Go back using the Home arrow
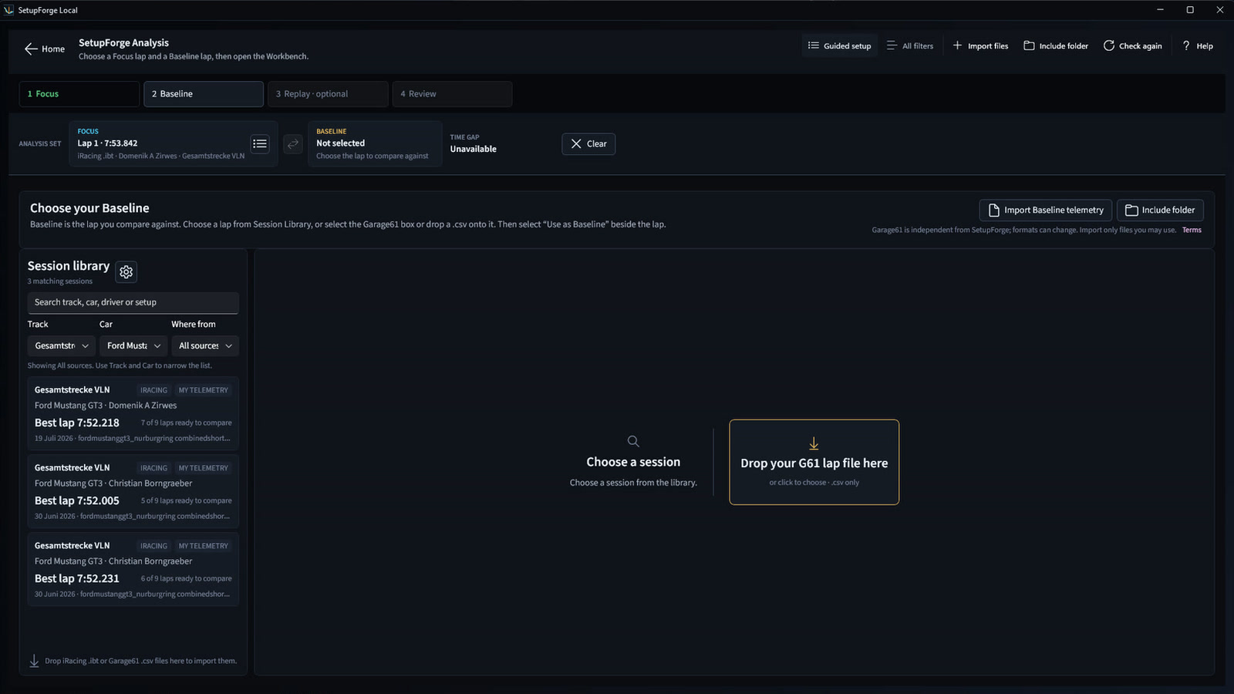 coord(44,49)
